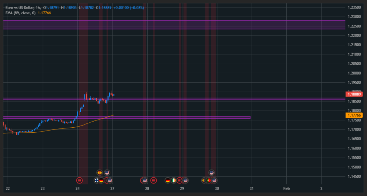Click the red event marker below the 24th
The width and height of the screenshot is (367, 196).
click(x=80, y=180)
